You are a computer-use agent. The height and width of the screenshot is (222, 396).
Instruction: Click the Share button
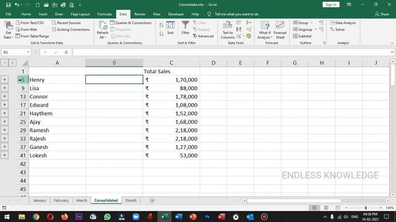[x=382, y=14]
